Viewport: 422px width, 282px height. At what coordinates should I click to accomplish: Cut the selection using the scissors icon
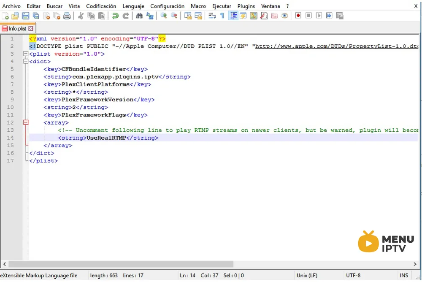81,16
